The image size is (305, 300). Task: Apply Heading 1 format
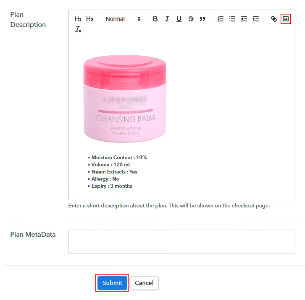[78, 19]
